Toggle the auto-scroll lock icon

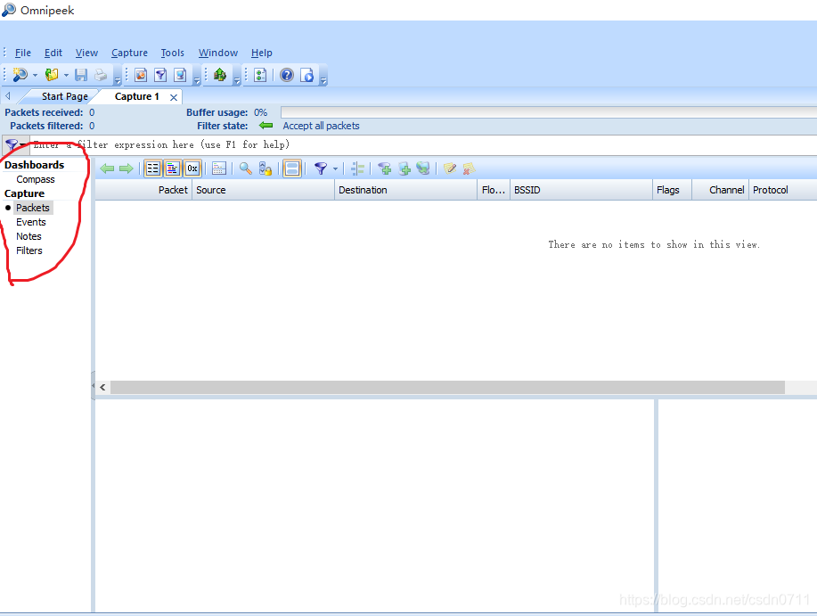click(x=266, y=168)
